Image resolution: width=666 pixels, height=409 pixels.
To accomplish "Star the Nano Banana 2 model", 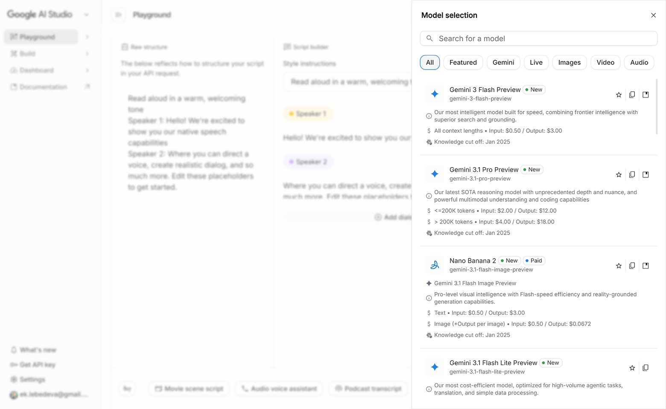I will [x=618, y=265].
